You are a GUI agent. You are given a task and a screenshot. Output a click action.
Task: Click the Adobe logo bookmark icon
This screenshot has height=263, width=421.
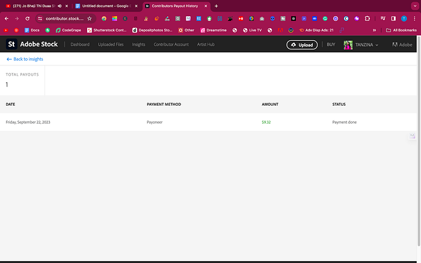pyautogui.click(x=280, y=30)
